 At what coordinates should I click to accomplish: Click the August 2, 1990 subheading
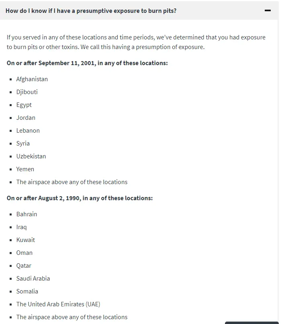[x=80, y=198]
